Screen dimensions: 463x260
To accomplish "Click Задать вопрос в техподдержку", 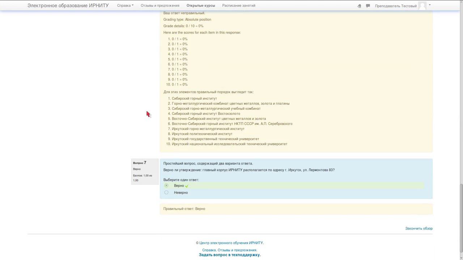I will (x=230, y=255).
